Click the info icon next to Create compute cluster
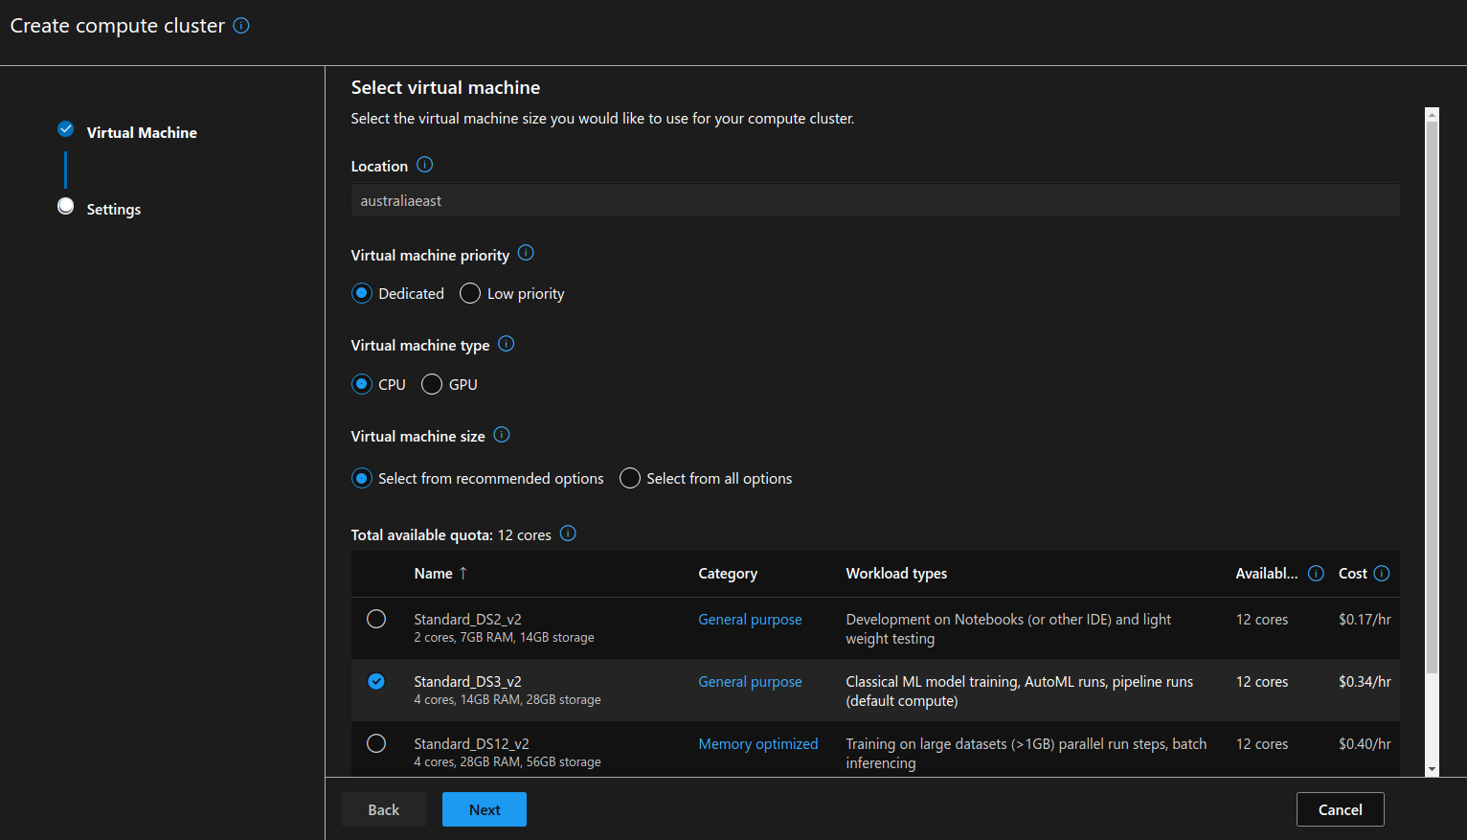Screen dimensions: 1467x840 [x=240, y=25]
